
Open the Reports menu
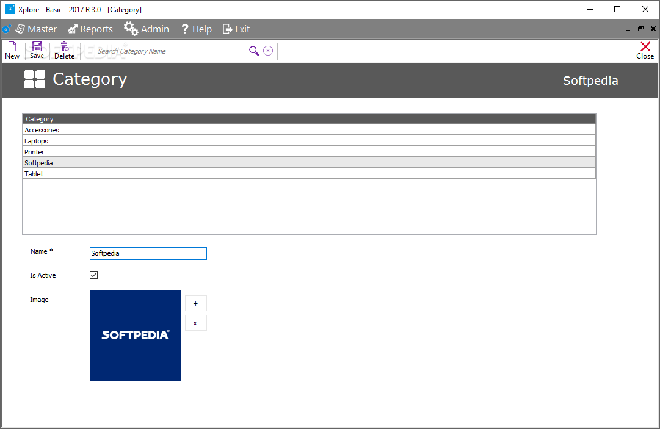click(x=90, y=29)
